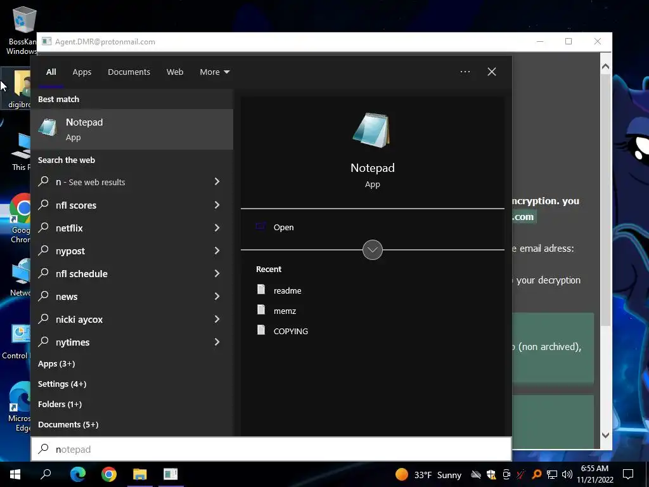Open Windows Security tray icon
This screenshot has width=649, height=487.
pos(491,474)
